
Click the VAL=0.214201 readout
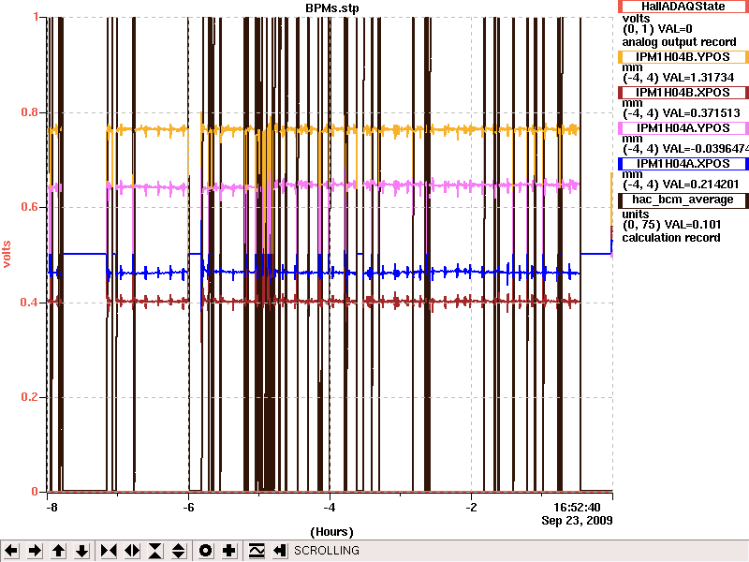click(700, 185)
